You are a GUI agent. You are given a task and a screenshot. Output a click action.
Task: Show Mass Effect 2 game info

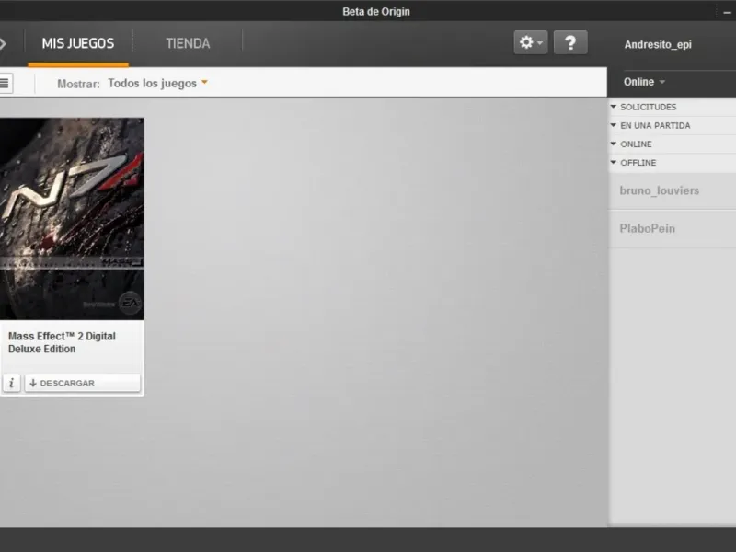[11, 383]
